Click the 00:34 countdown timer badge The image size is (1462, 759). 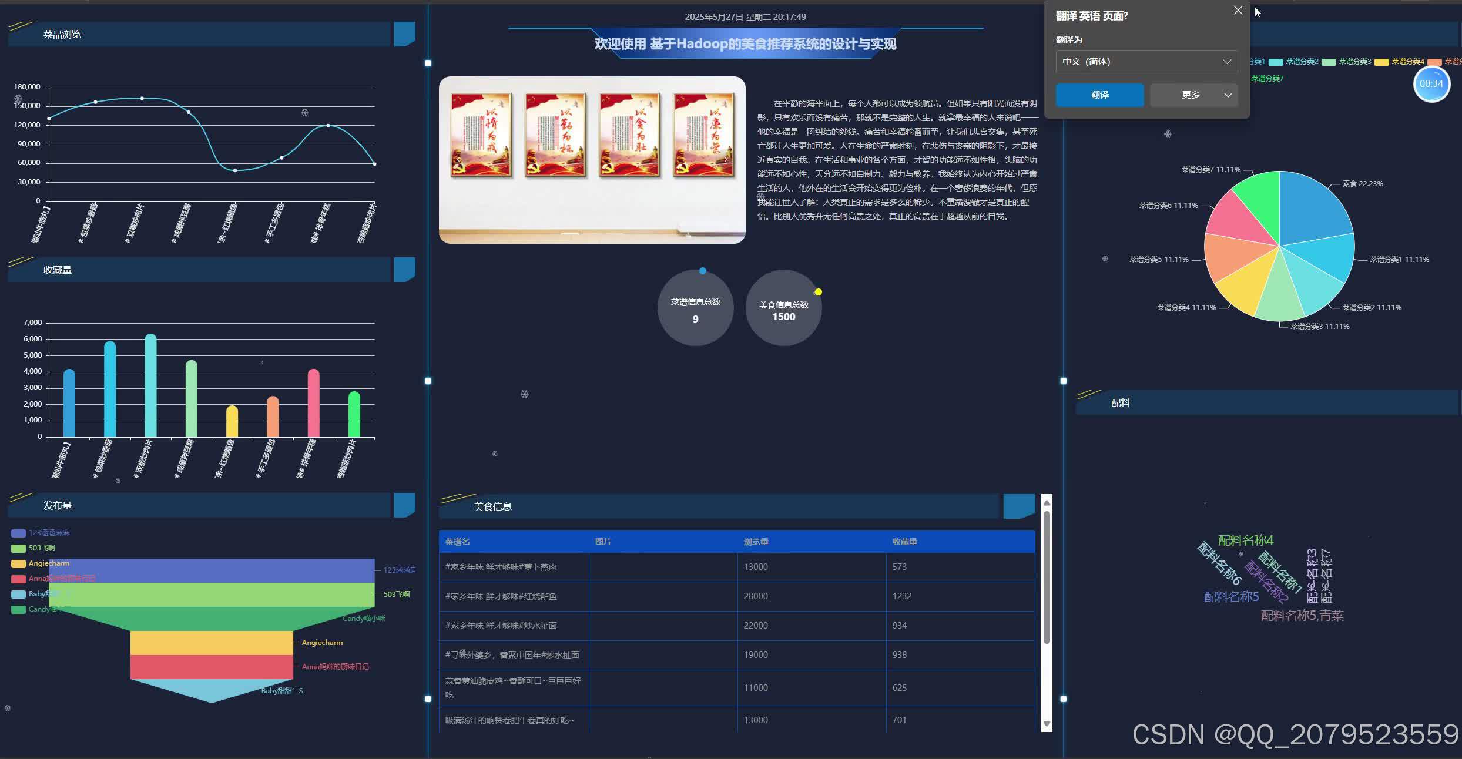coord(1431,83)
